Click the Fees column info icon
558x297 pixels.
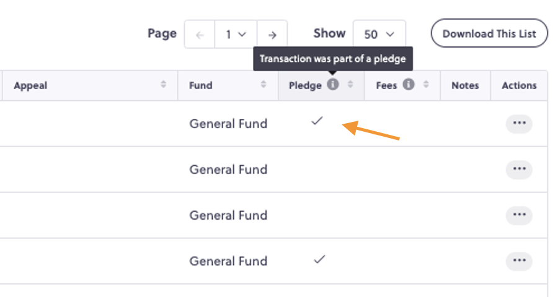pyautogui.click(x=409, y=85)
